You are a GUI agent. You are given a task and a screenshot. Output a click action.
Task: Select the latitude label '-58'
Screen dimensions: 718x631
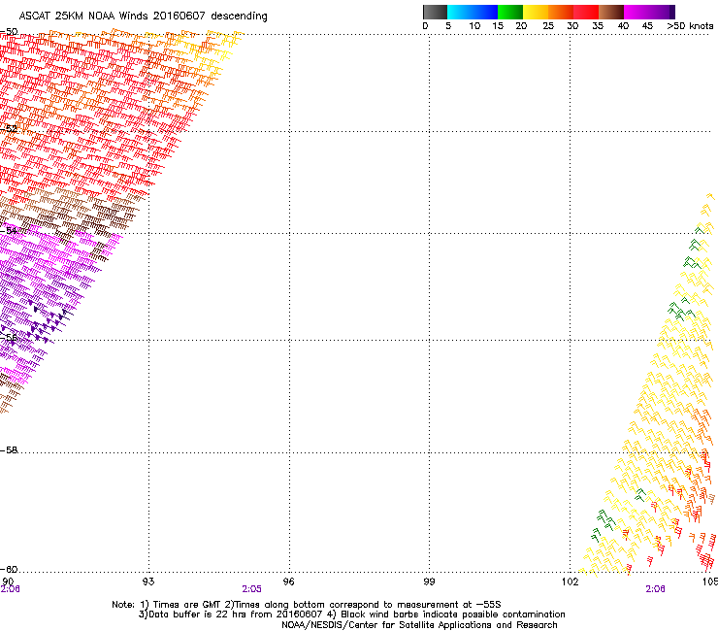click(9, 450)
